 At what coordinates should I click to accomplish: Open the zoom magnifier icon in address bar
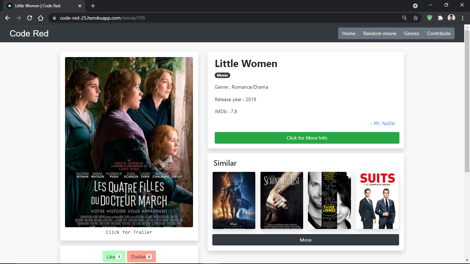405,18
